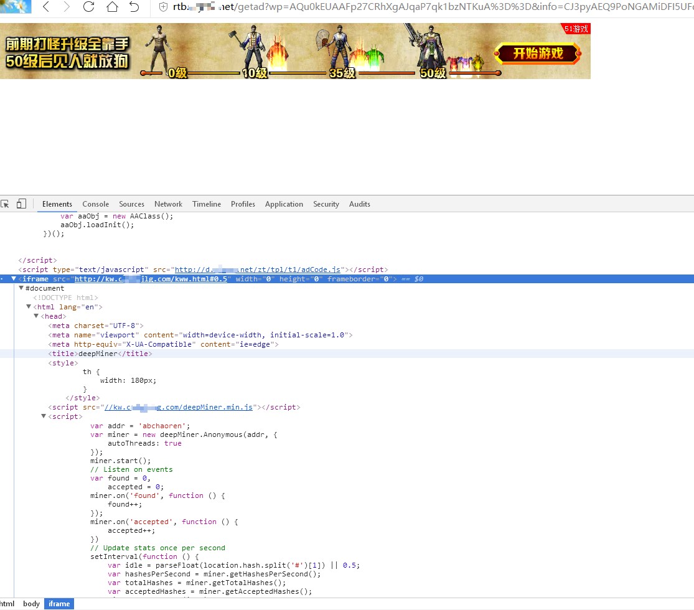Collapse the inline script node

(x=44, y=416)
